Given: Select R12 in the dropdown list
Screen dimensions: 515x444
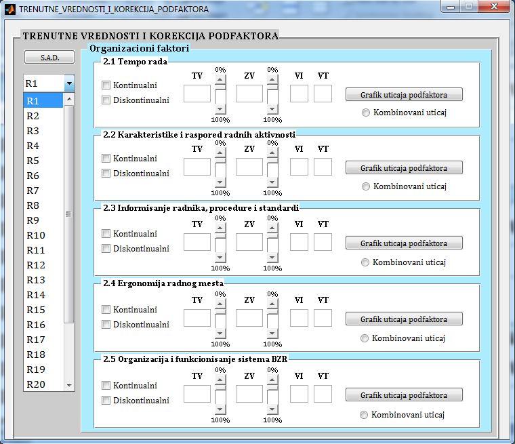Looking at the screenshot, I should tap(43, 264).
